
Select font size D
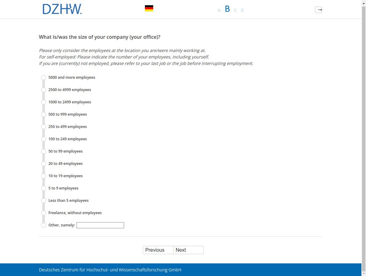pos(242,10)
